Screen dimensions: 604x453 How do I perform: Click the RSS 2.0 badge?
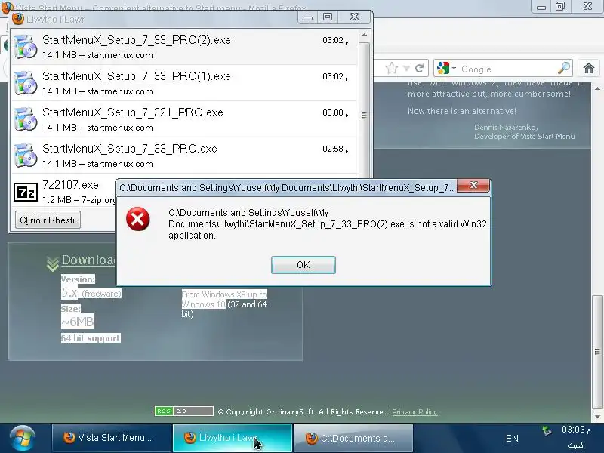(183, 411)
